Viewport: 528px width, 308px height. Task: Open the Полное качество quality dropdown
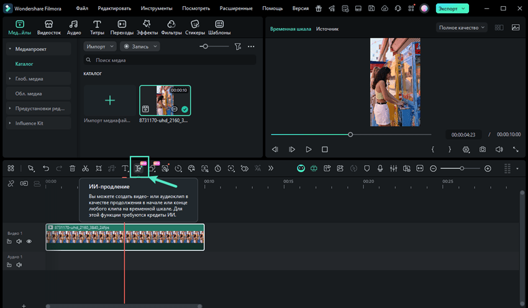point(462,27)
